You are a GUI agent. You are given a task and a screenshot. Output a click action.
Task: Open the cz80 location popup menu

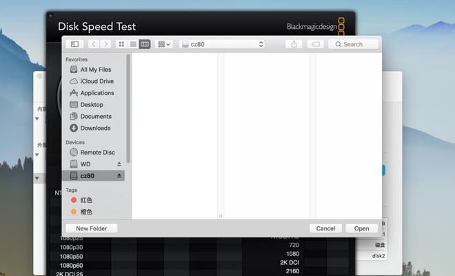pos(222,44)
